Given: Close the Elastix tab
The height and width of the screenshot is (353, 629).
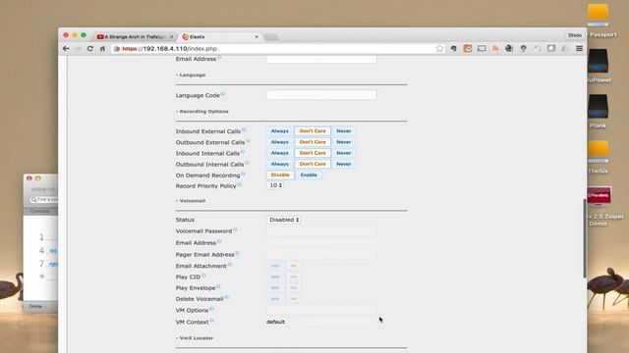Looking at the screenshot, I should 257,37.
